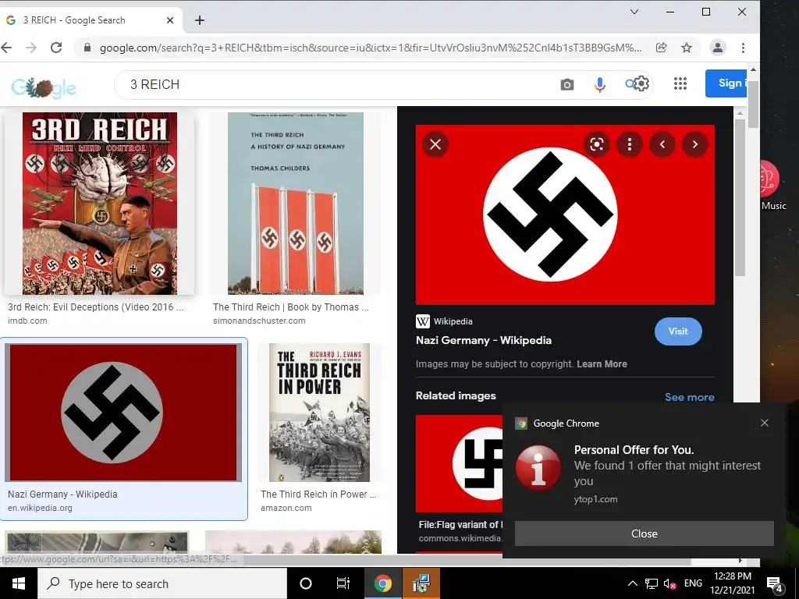Click the blue Sign in button
This screenshot has height=599, width=799.
click(x=726, y=83)
